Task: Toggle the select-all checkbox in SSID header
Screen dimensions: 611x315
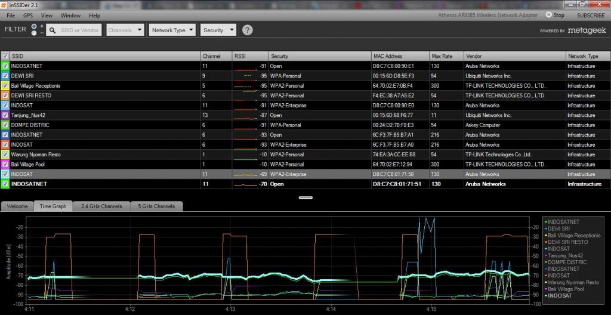Action: coord(5,56)
